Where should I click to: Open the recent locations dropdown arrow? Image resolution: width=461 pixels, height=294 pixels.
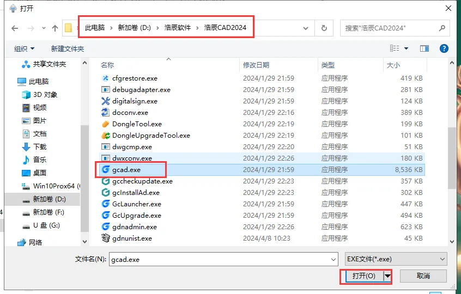[44, 28]
